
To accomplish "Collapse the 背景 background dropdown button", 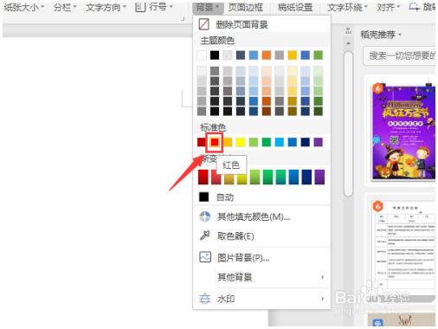I will pyautogui.click(x=208, y=7).
